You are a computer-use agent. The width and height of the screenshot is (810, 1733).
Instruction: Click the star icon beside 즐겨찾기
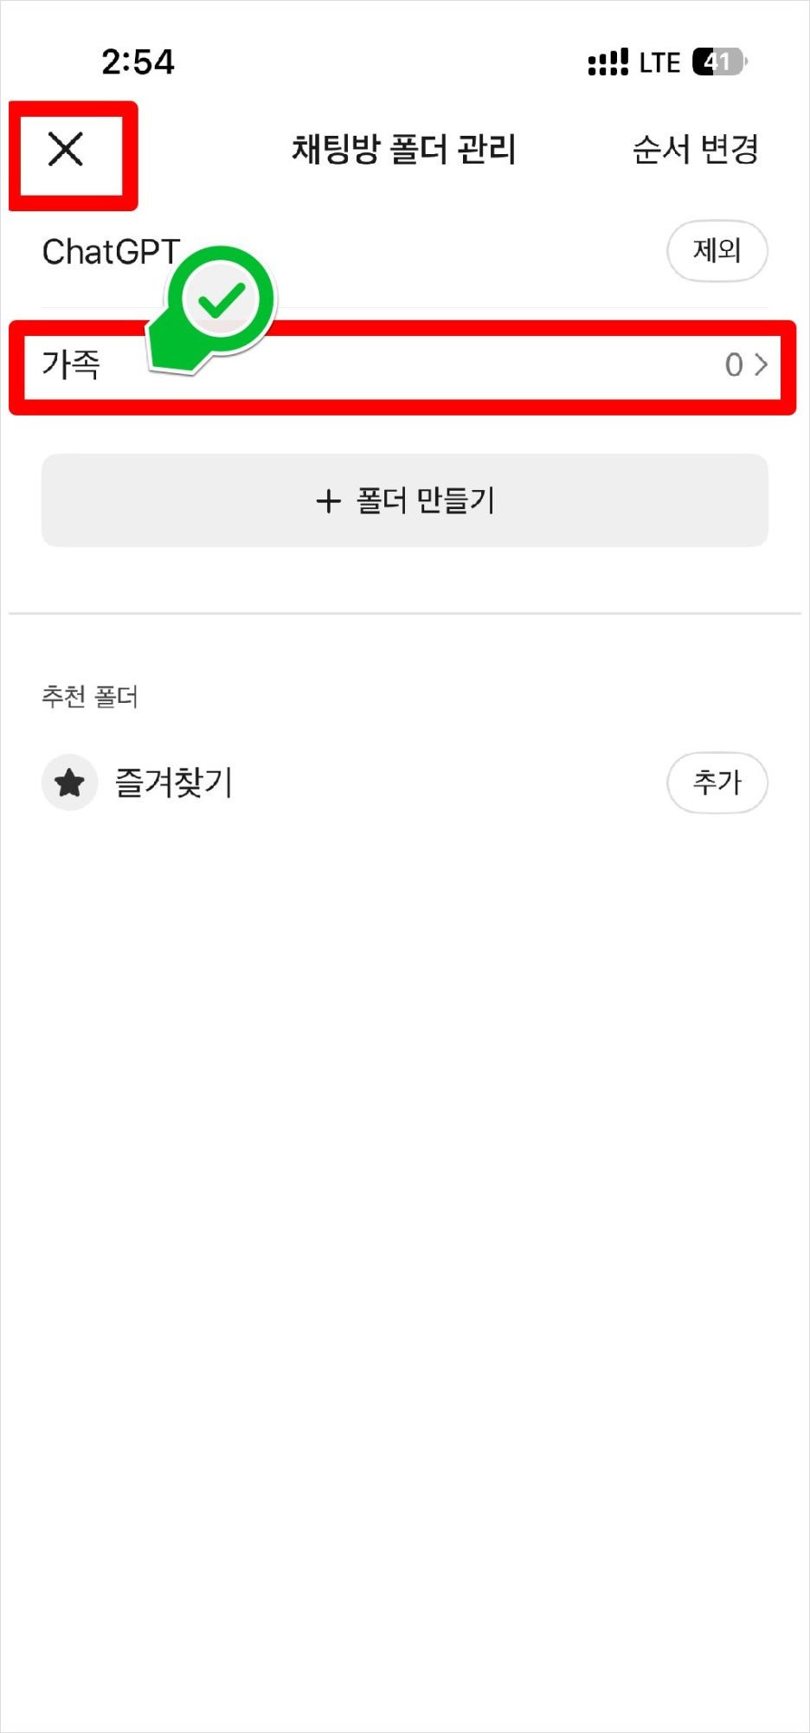click(x=69, y=783)
